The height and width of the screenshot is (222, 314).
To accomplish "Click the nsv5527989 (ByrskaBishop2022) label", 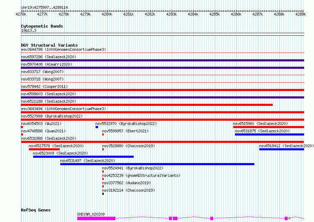I will point(52,116).
